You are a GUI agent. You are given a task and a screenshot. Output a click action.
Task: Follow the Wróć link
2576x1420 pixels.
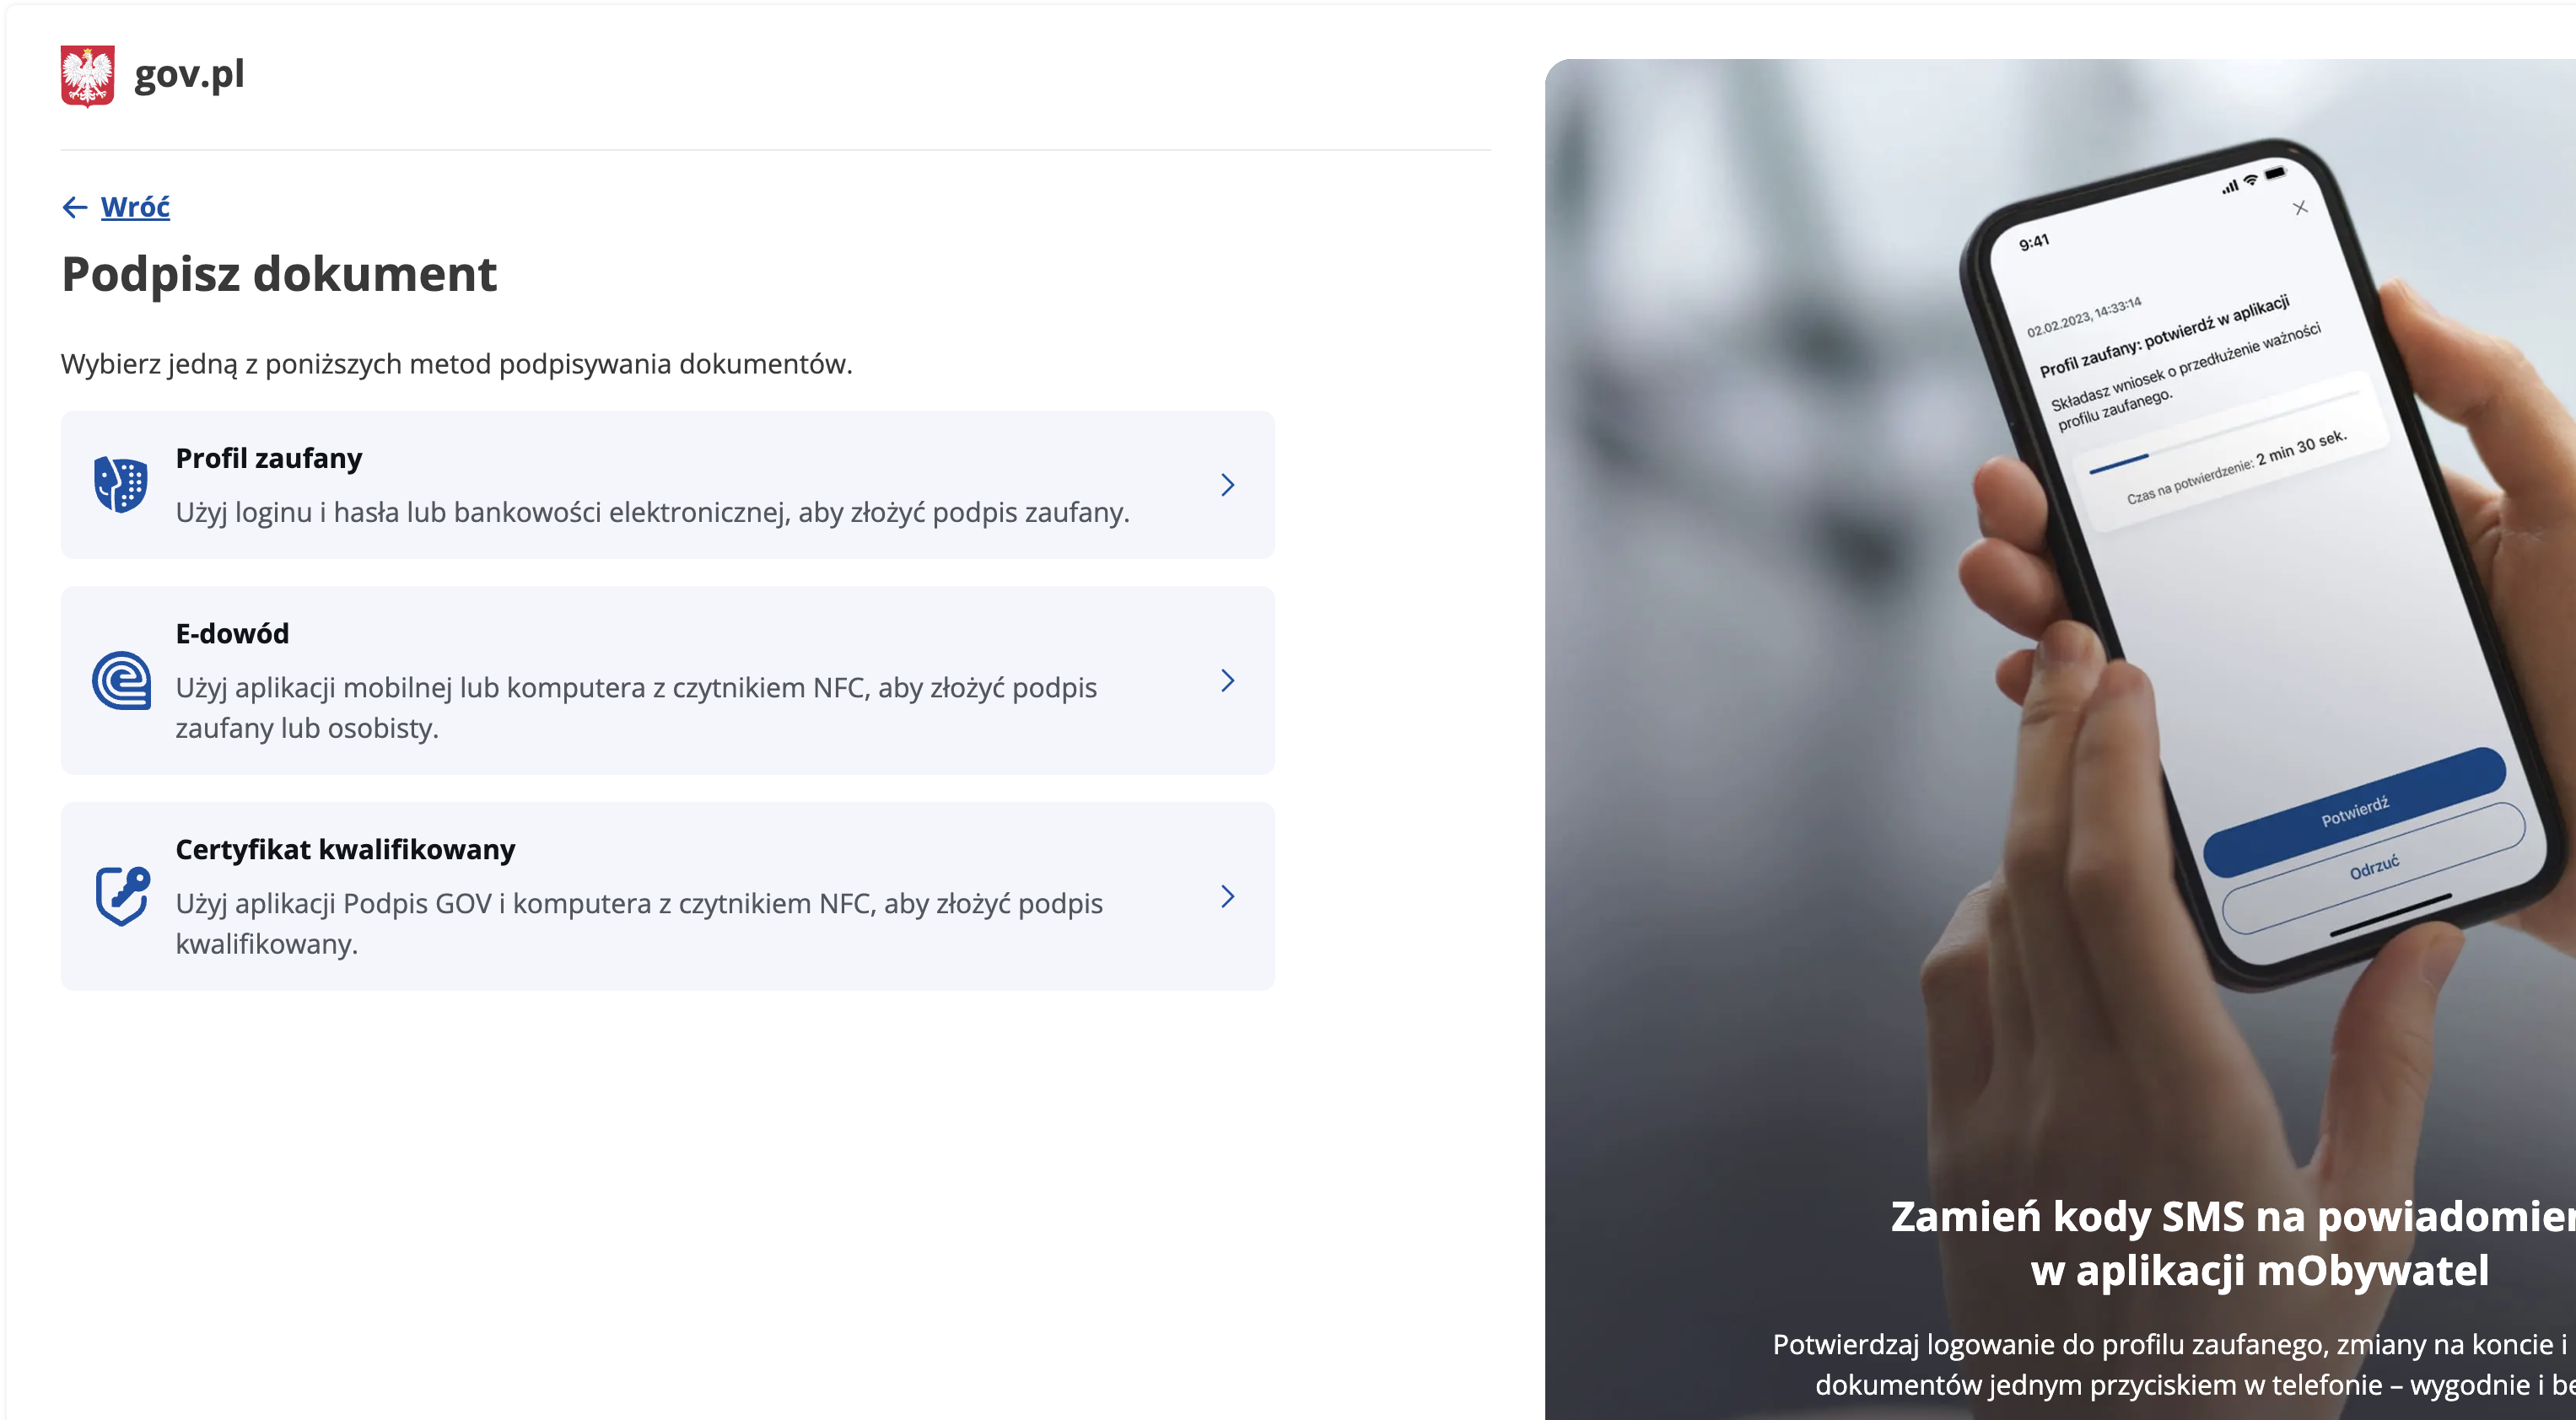(135, 207)
